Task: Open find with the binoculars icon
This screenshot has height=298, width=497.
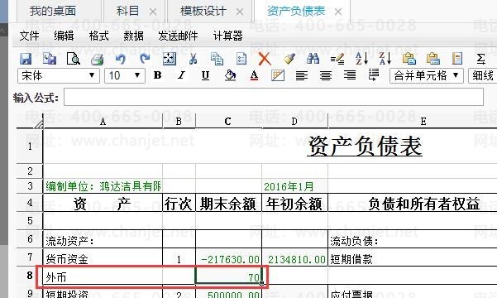Action: [313, 59]
